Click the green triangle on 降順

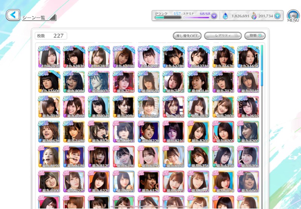260,36
